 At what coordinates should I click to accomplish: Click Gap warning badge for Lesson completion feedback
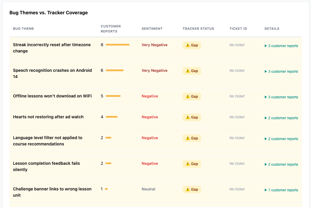pyautogui.click(x=192, y=164)
